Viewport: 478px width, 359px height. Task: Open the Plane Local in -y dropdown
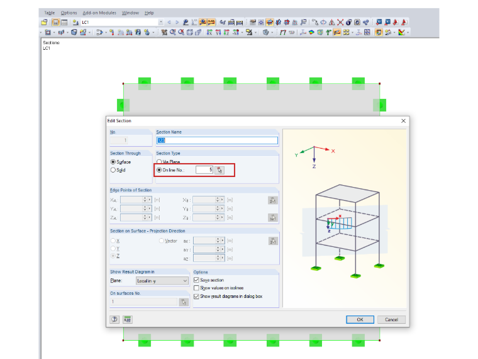coord(162,281)
